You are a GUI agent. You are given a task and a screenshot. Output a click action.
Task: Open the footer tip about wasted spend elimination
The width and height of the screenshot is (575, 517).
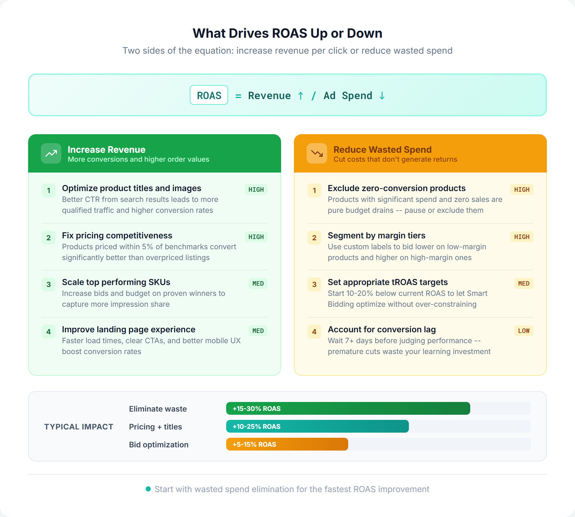click(x=292, y=489)
